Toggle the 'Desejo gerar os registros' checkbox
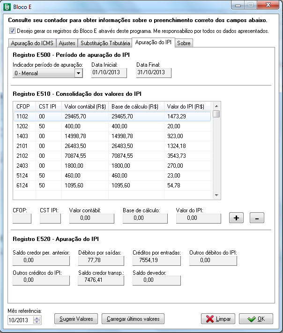 12,31
